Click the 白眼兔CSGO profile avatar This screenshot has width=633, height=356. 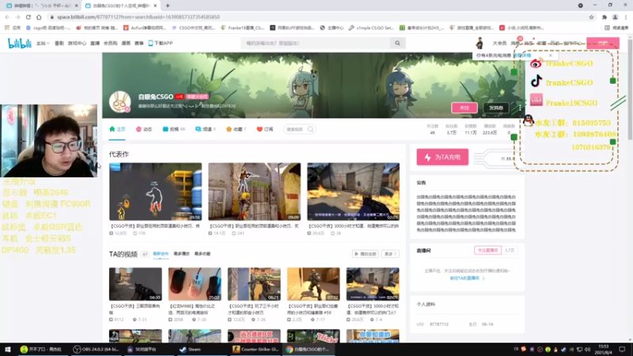120,102
